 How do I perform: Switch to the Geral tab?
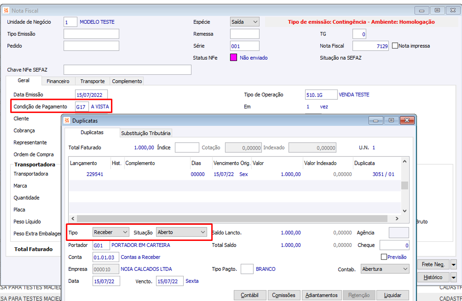(x=24, y=80)
